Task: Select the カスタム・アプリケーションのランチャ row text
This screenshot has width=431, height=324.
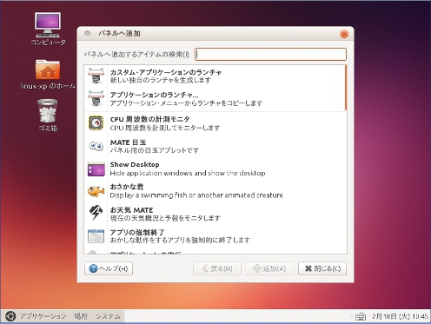Action: 166,72
